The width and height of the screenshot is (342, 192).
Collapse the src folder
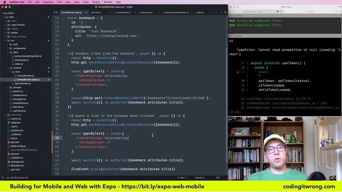pos(6,41)
